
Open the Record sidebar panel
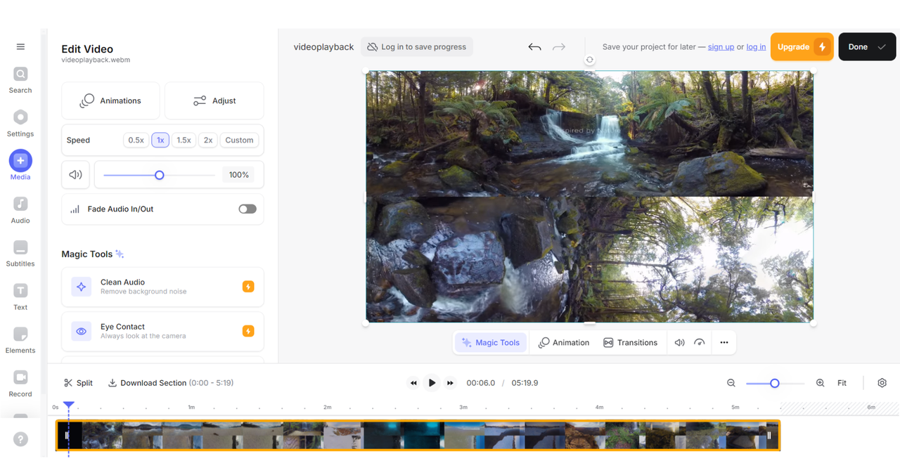click(20, 384)
